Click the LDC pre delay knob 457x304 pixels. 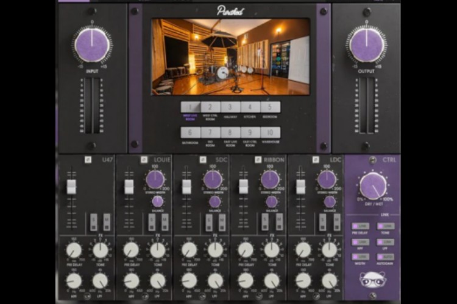(x=303, y=250)
